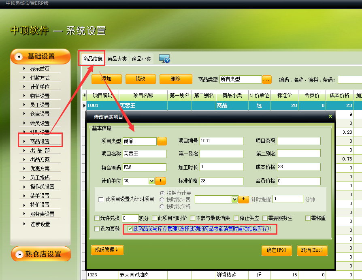This screenshot has width=362, height=280.
Task: Open 付款方式 settings in sidebar
Action: 40,78
